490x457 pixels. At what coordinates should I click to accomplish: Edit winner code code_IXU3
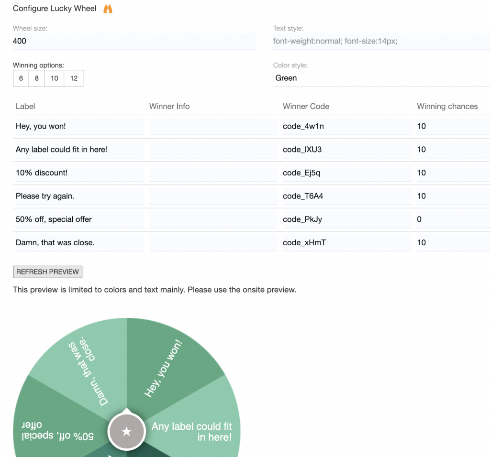(x=347, y=150)
